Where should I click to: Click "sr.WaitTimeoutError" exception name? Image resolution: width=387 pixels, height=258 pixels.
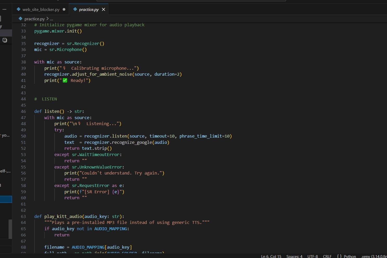pyautogui.click(x=96, y=154)
